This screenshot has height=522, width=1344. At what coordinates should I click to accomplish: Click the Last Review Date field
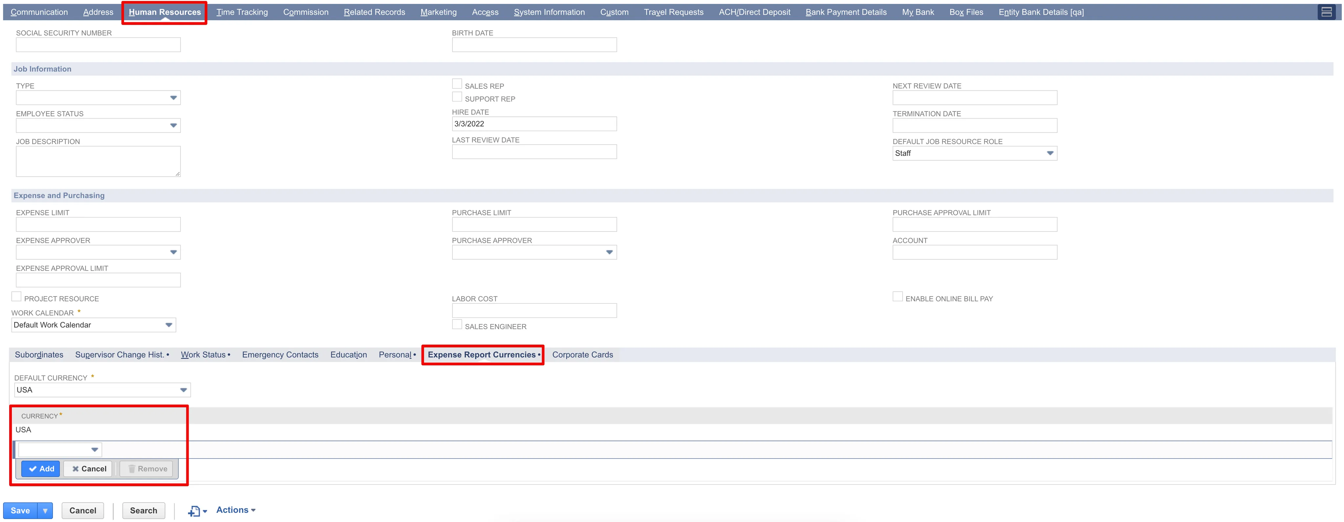[x=534, y=152]
